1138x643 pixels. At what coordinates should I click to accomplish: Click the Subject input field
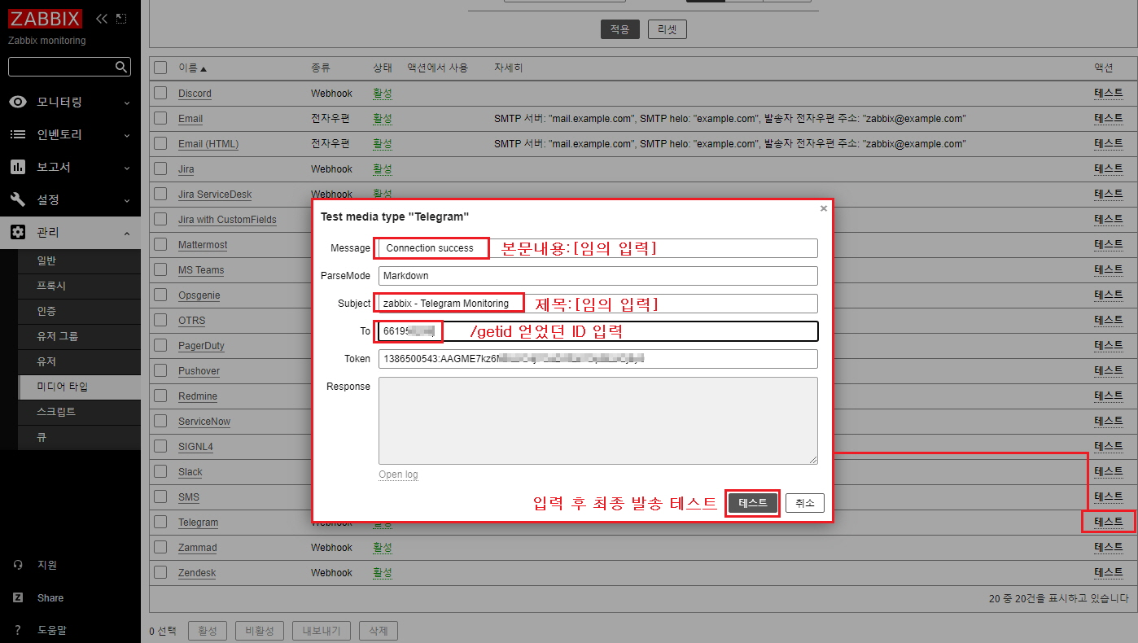598,303
